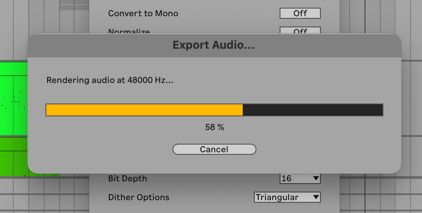Toggle the partially hidden Normalize switch
Image resolution: width=422 pixels, height=213 pixels.
pos(300,30)
